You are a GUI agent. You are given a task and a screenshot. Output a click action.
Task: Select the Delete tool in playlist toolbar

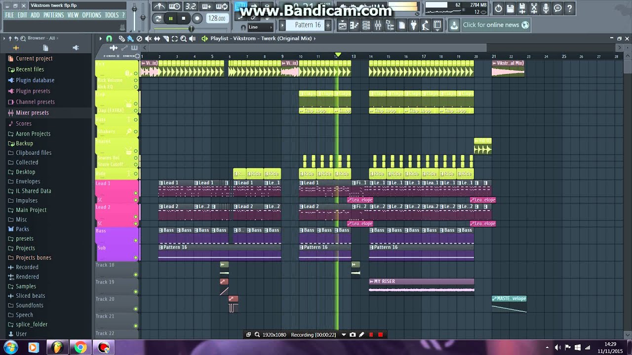(x=139, y=38)
